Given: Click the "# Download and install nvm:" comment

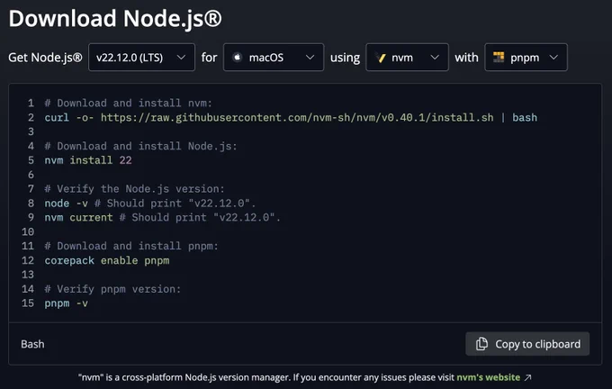Looking at the screenshot, I should point(129,104).
